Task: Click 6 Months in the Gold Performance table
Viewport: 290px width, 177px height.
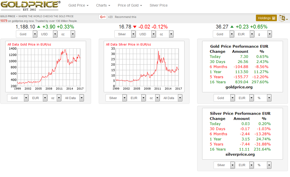Action: click(218, 67)
